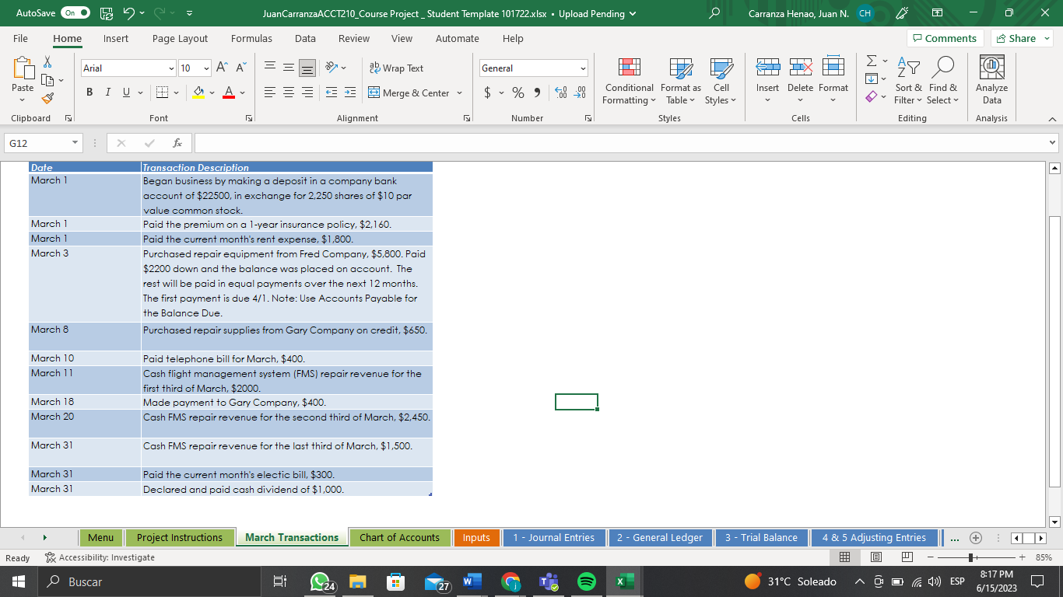The height and width of the screenshot is (597, 1063).
Task: Open the Chart of Accounts sheet
Action: click(x=400, y=537)
